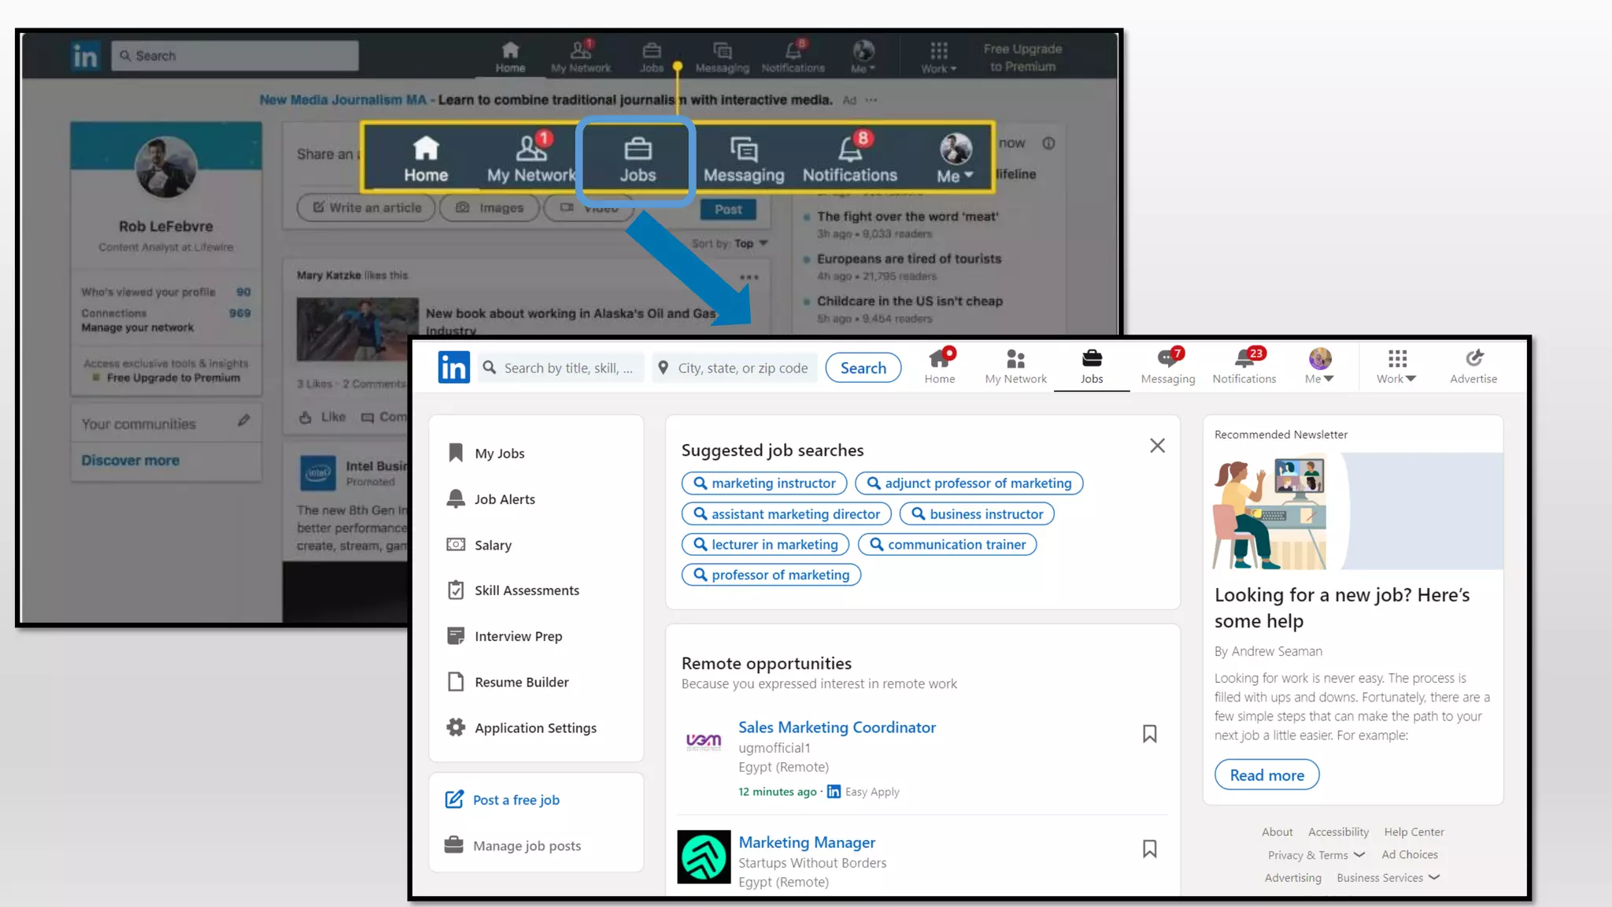Select the Jobs tab in the navbar
1612x907 pixels.
pyautogui.click(x=1091, y=366)
